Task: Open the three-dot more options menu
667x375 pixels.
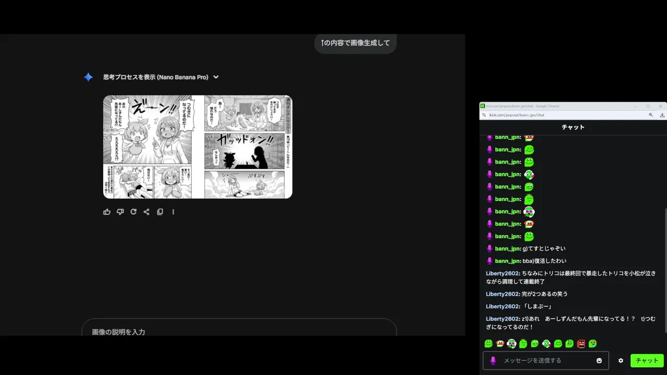Action: coord(174,212)
